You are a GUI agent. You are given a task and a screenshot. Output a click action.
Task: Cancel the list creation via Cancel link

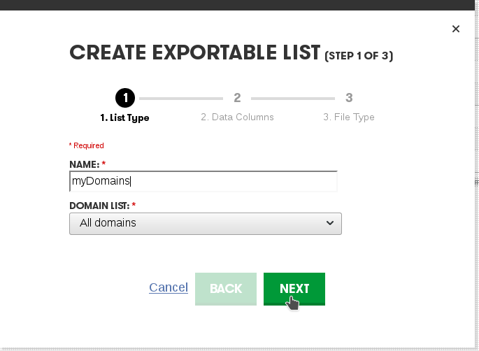point(169,287)
